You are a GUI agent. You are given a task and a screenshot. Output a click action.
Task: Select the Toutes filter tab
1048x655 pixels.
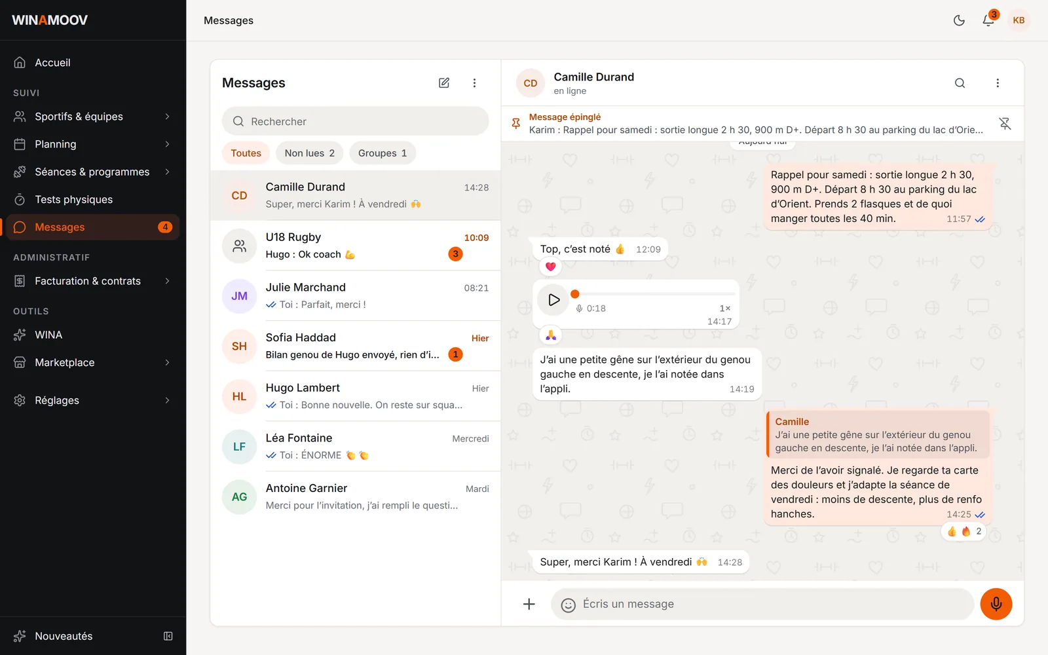246,153
